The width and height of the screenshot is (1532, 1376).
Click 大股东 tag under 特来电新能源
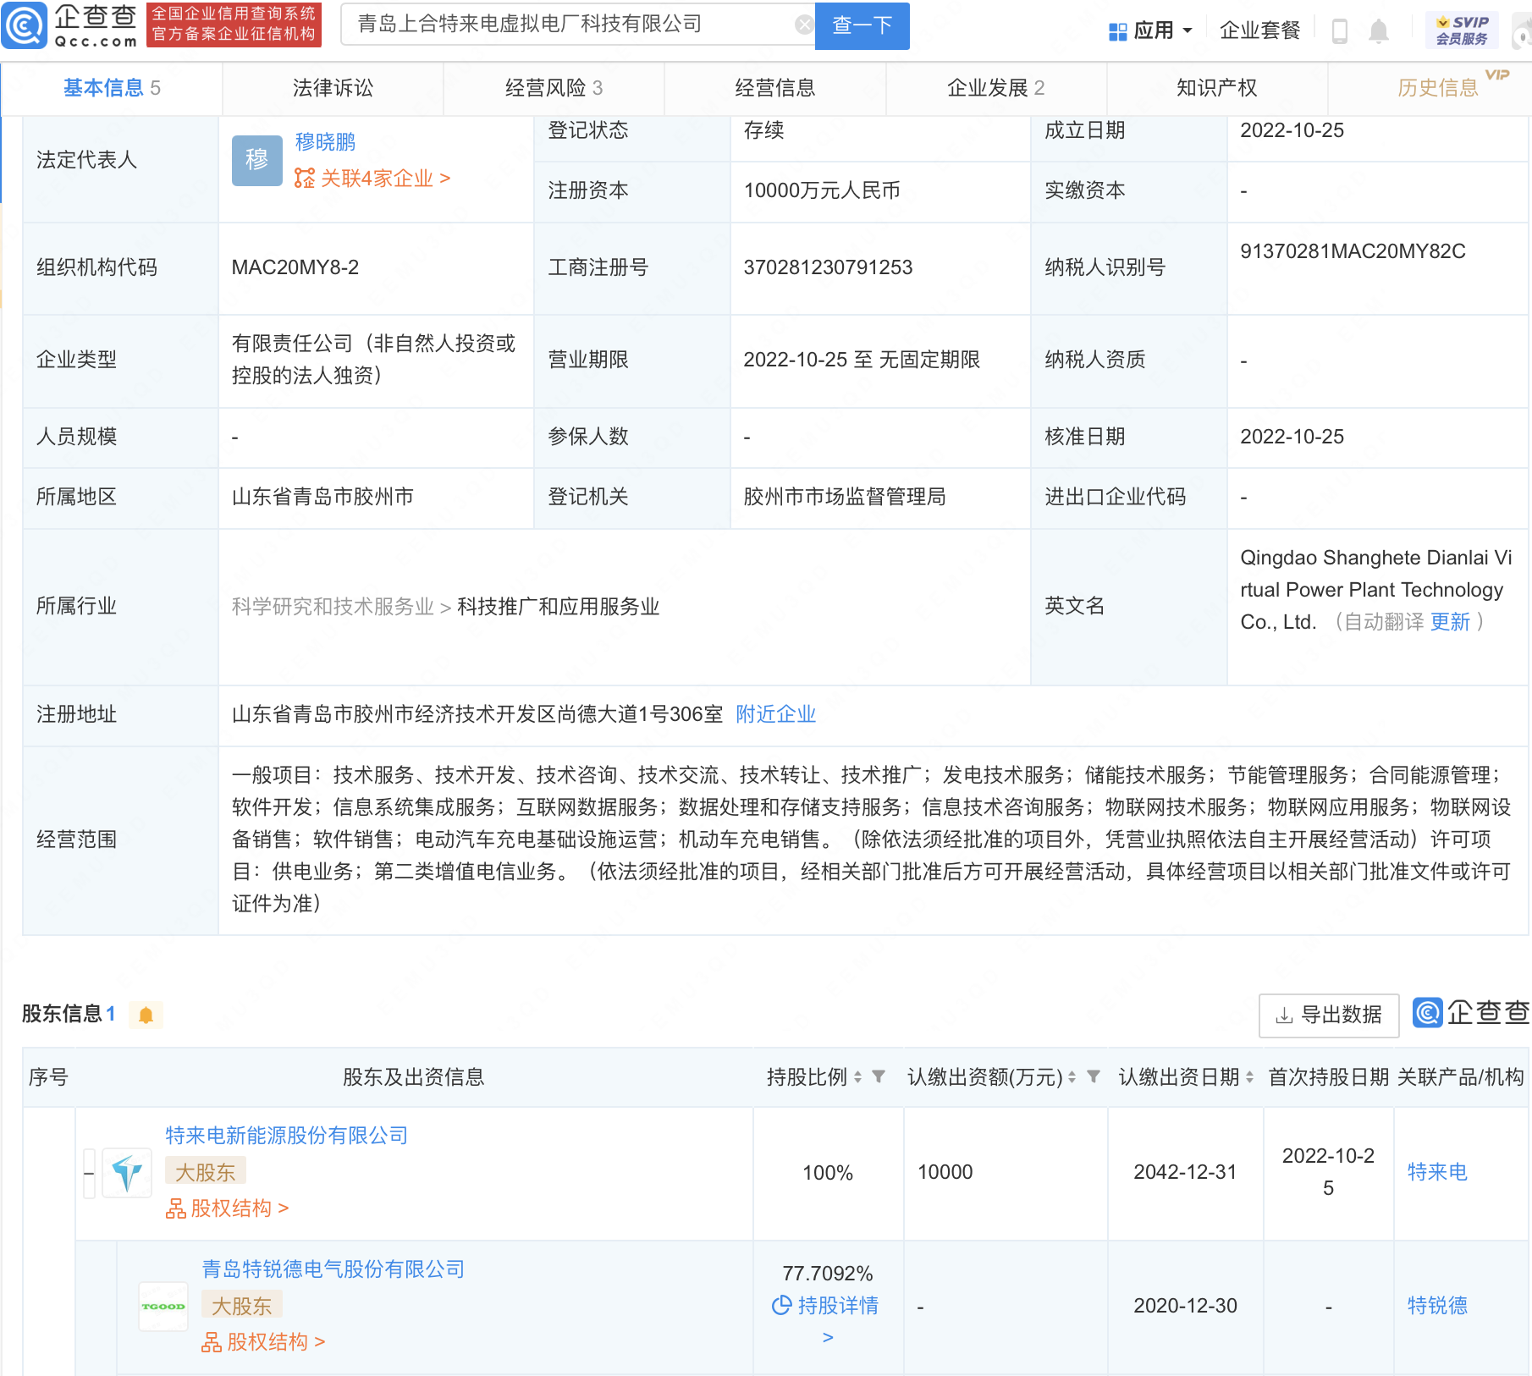coord(205,1172)
